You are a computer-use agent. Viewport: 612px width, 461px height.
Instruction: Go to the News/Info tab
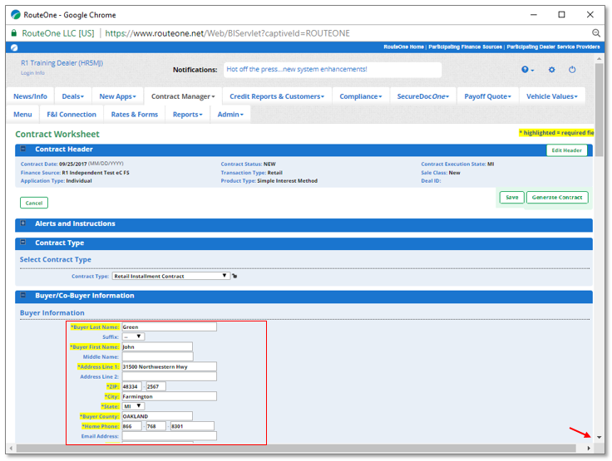(x=30, y=96)
